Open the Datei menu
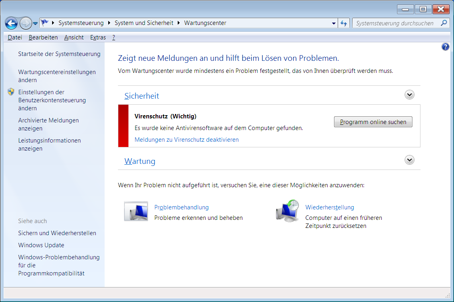Viewport: 454px width, 302px height. coord(15,37)
